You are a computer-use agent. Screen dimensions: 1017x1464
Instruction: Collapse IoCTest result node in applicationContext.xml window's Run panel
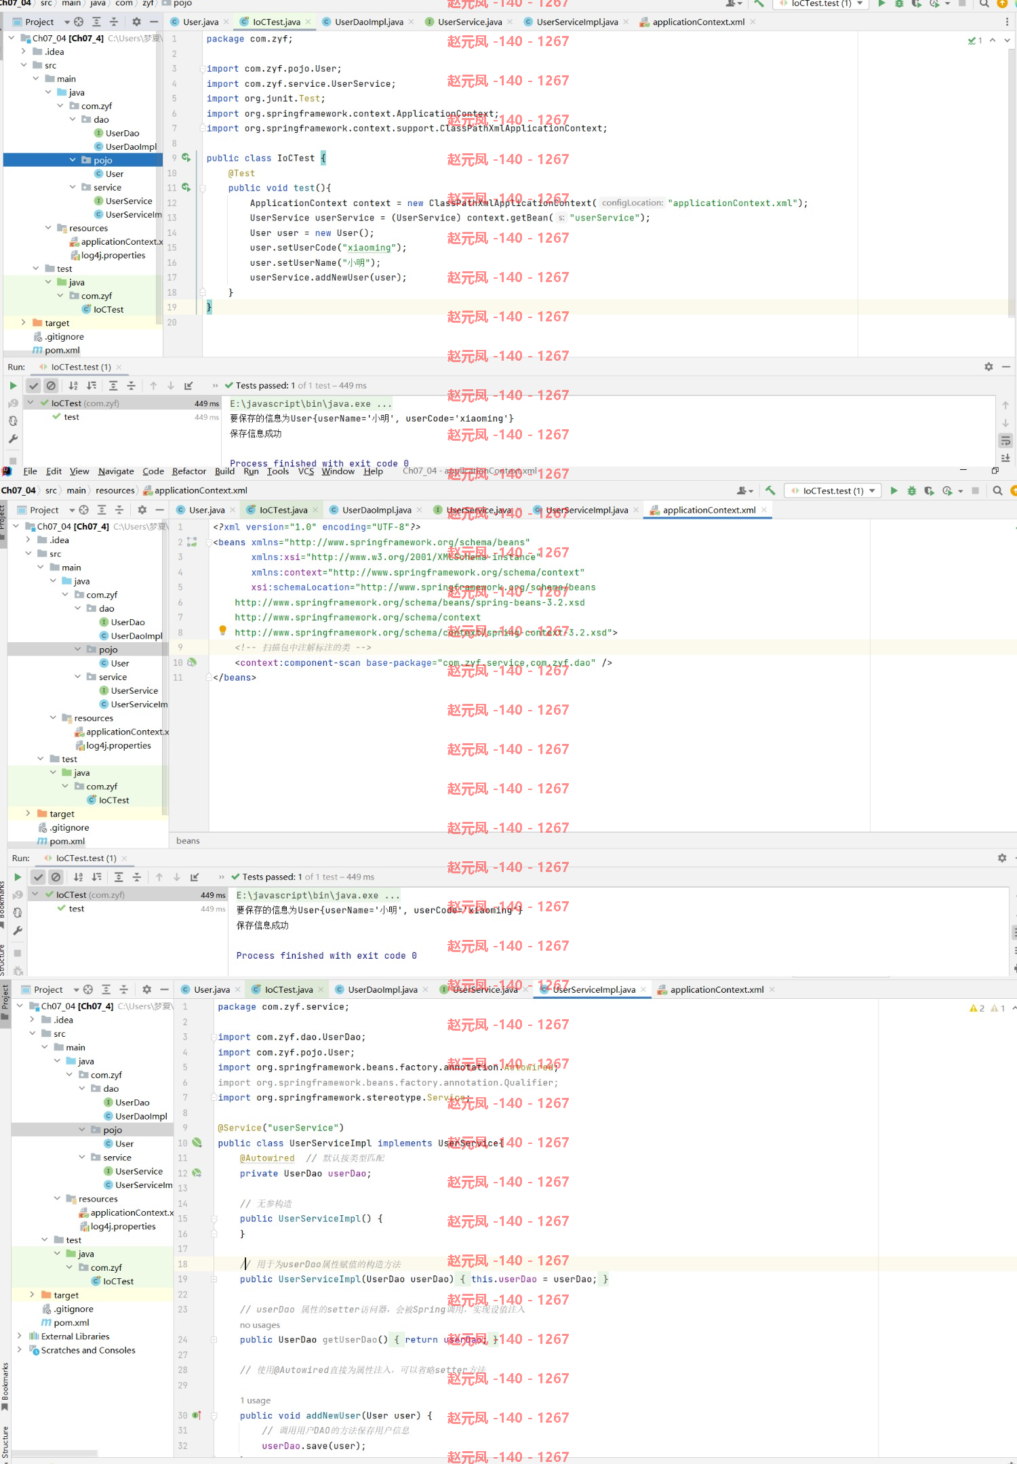pos(35,894)
